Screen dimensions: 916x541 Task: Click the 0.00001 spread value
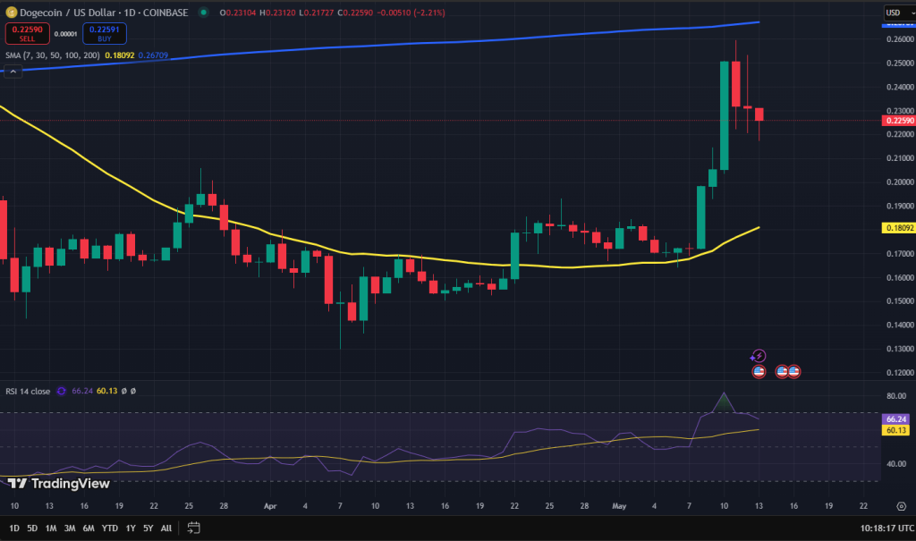(x=66, y=34)
